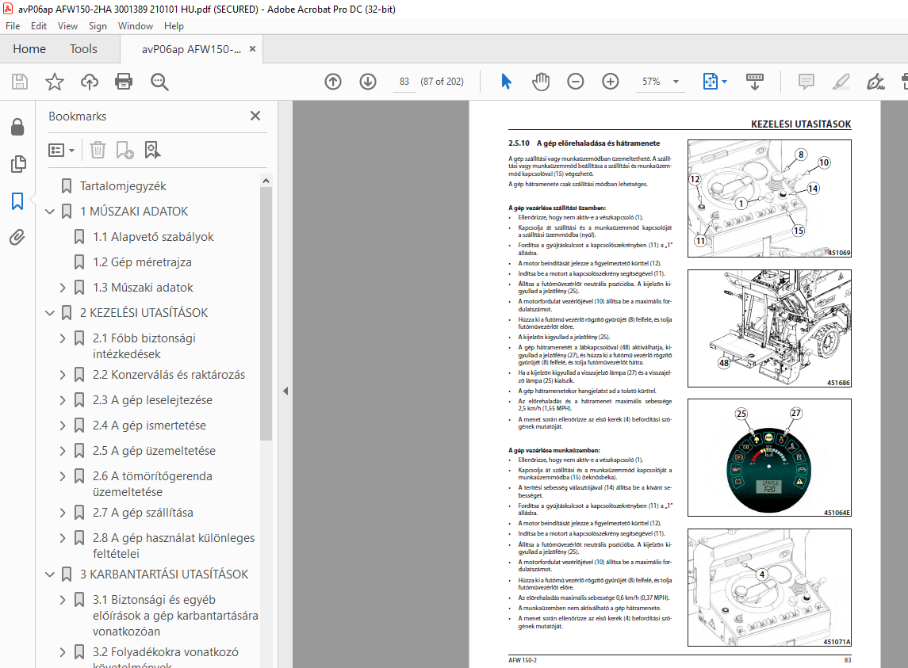Viewport: 908px width, 668px height.
Task: Open the find text magnifier
Action: coord(159,82)
